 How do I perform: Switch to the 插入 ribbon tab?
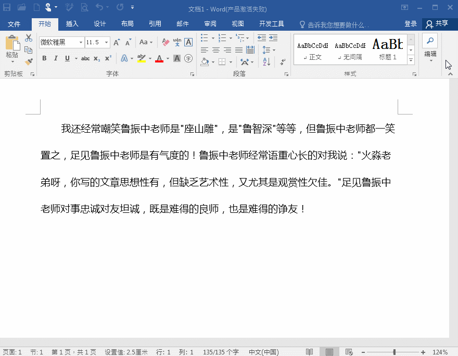click(72, 24)
